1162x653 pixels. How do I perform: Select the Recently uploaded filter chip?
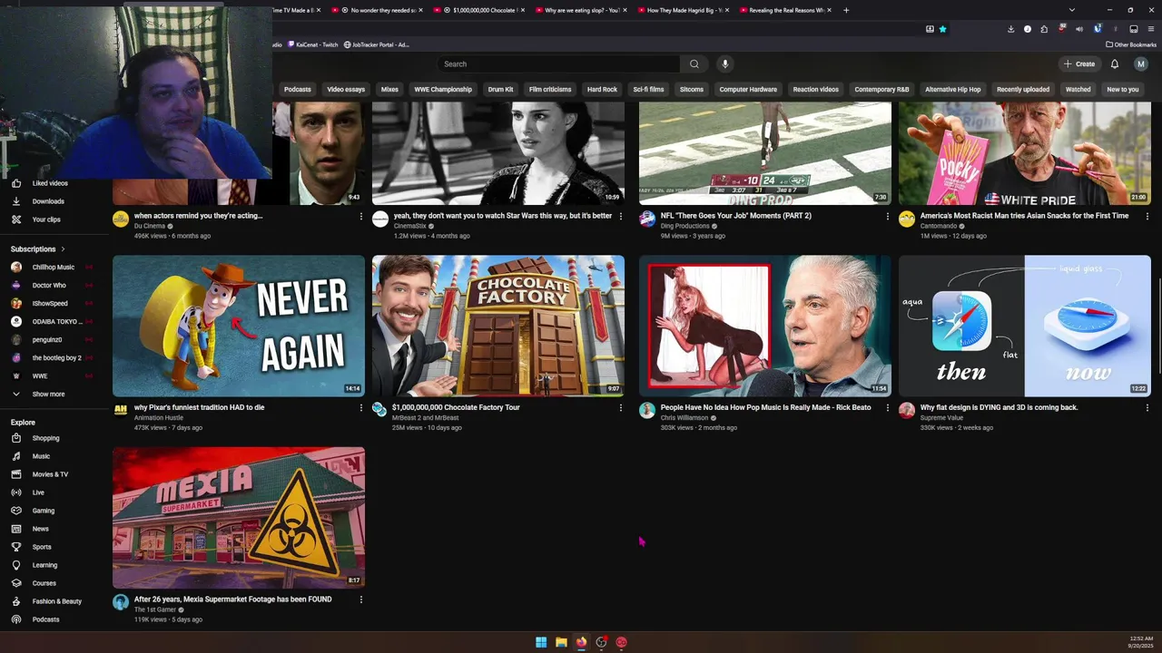coord(1023,89)
